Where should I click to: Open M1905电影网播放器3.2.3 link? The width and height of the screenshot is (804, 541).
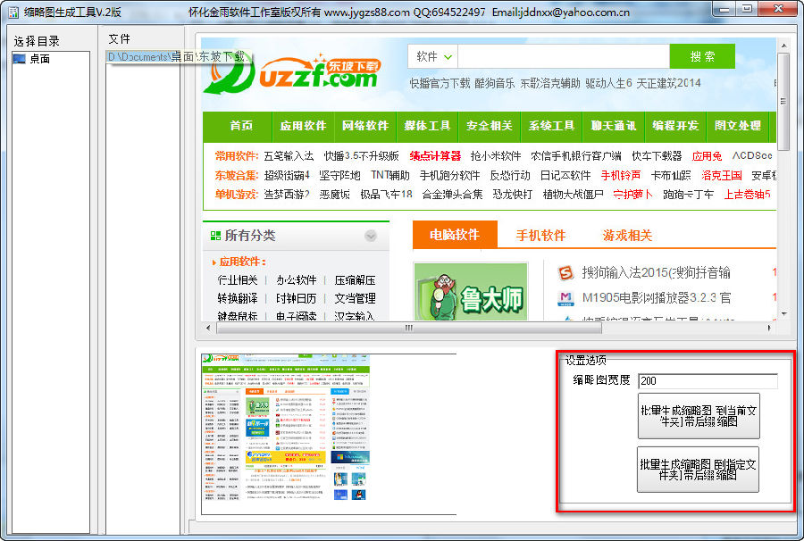[x=657, y=297]
